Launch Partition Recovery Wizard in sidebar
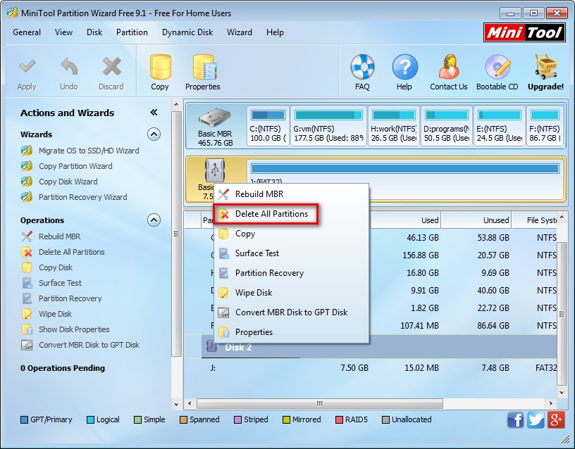Image resolution: width=575 pixels, height=449 pixels. pyautogui.click(x=83, y=197)
